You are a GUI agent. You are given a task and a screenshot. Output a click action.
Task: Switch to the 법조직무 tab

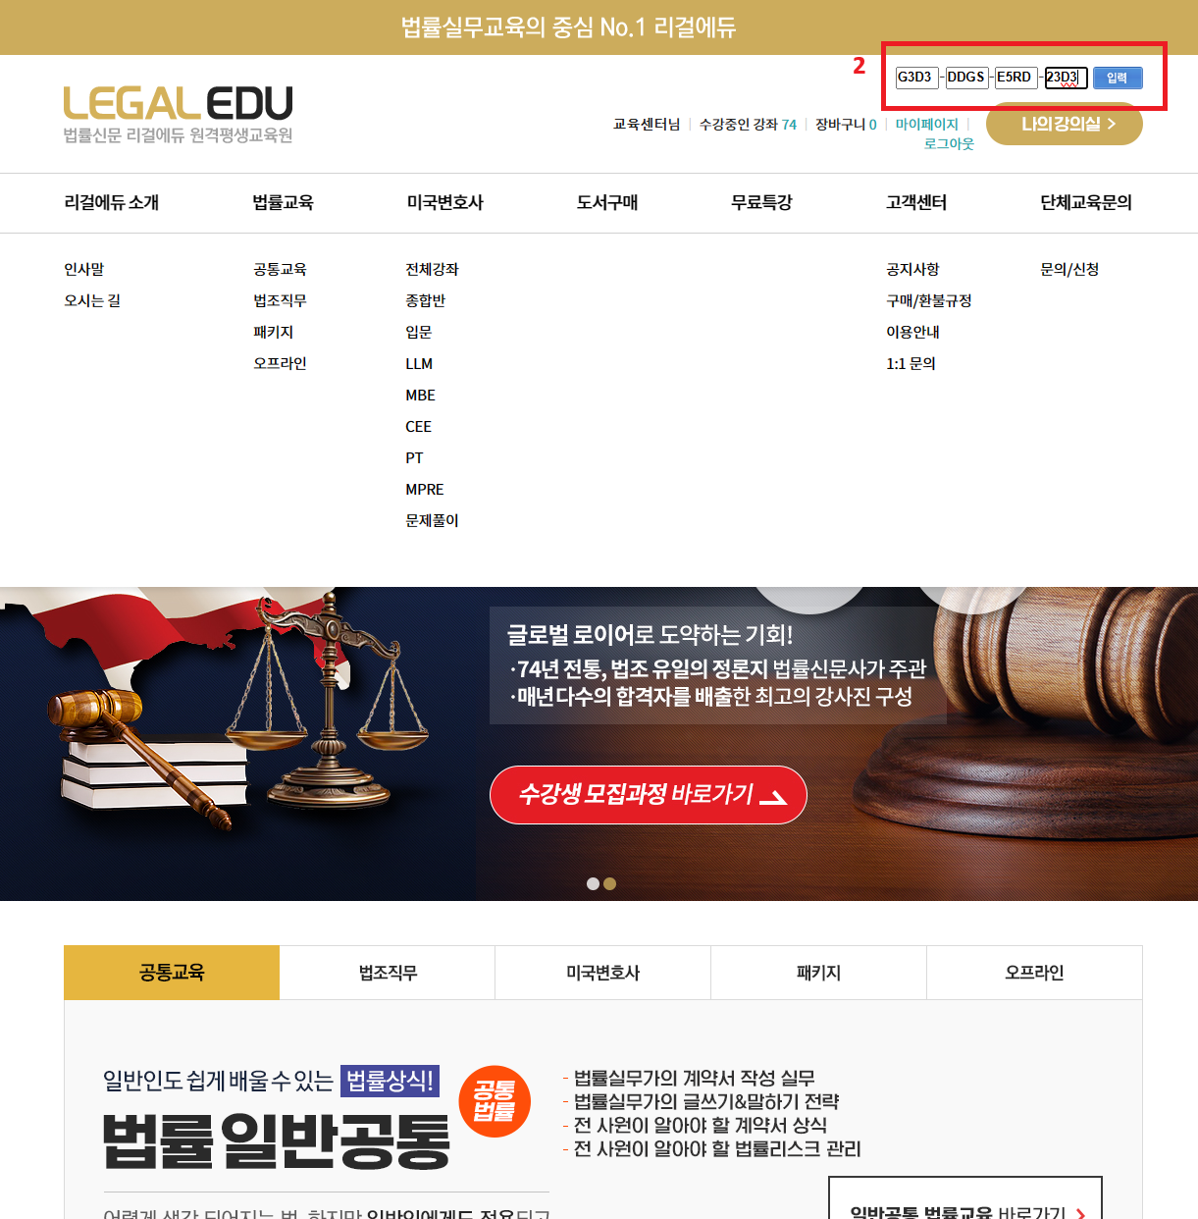coord(388,973)
